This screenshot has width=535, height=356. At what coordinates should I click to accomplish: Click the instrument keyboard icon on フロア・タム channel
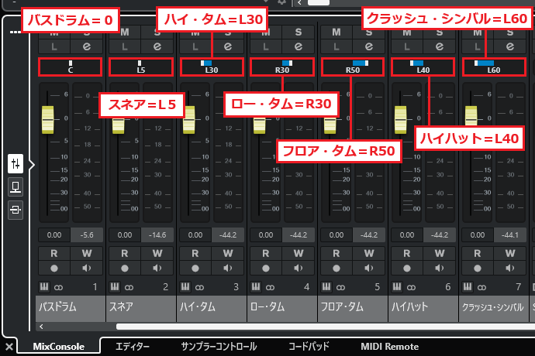click(x=326, y=287)
